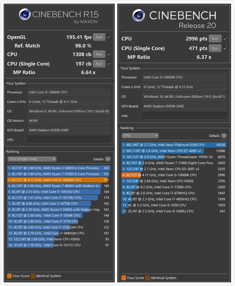Click Release 20 Cores x GHz field
The image size is (235, 286).
click(184, 87)
